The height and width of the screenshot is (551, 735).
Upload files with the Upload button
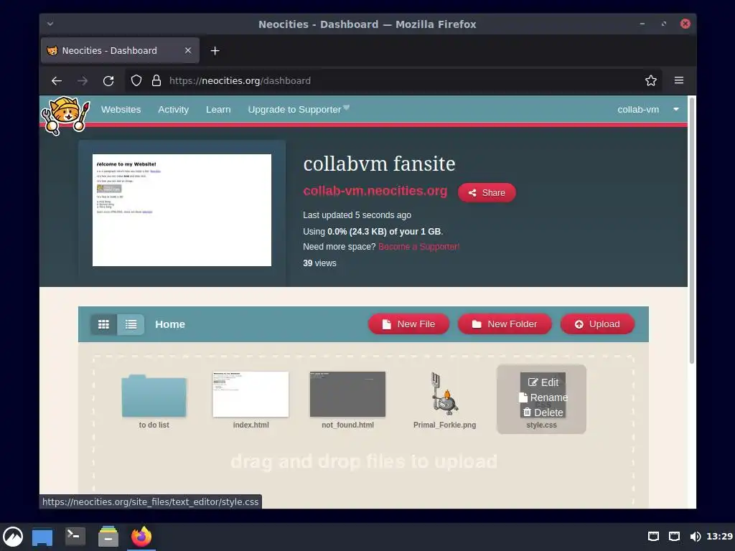(597, 324)
